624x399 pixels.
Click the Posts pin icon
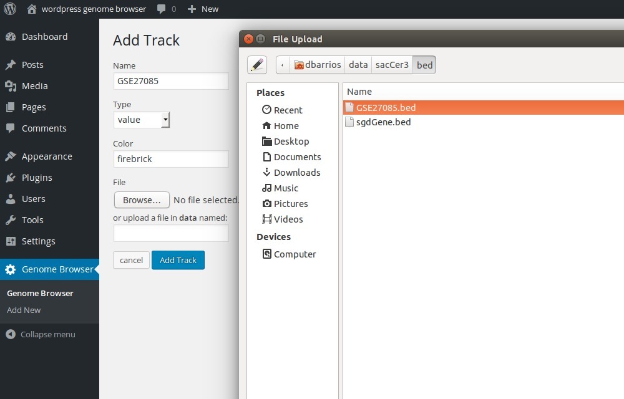[x=11, y=65]
